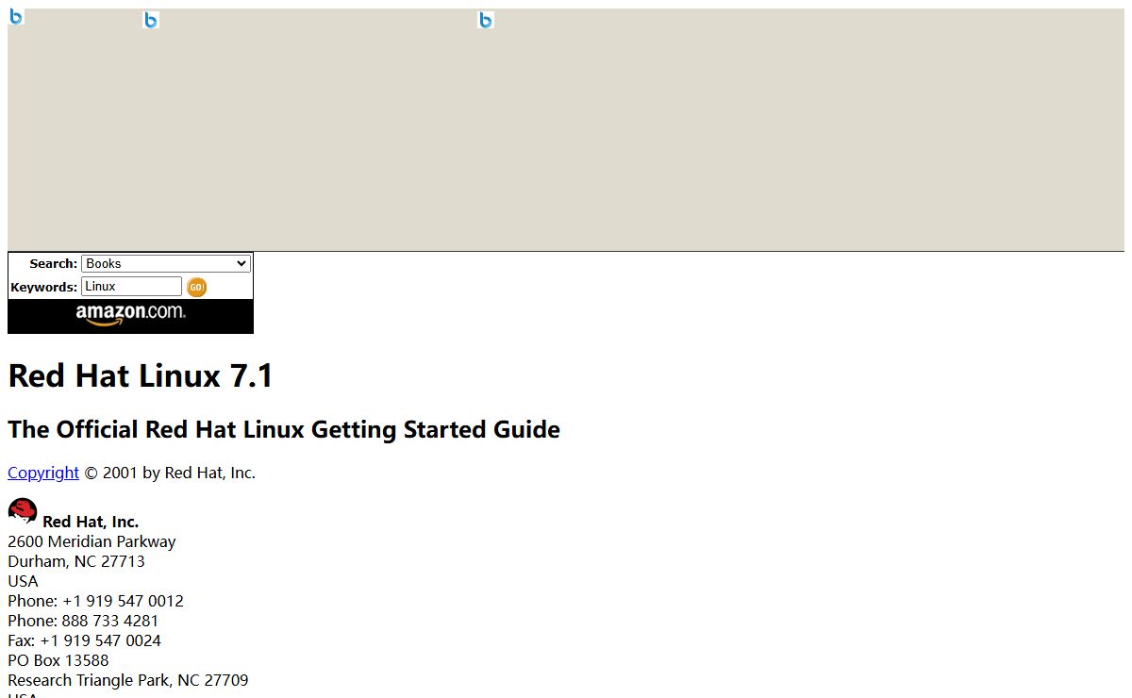
Task: Click the Red Hat shadowman logo
Action: coord(23,512)
